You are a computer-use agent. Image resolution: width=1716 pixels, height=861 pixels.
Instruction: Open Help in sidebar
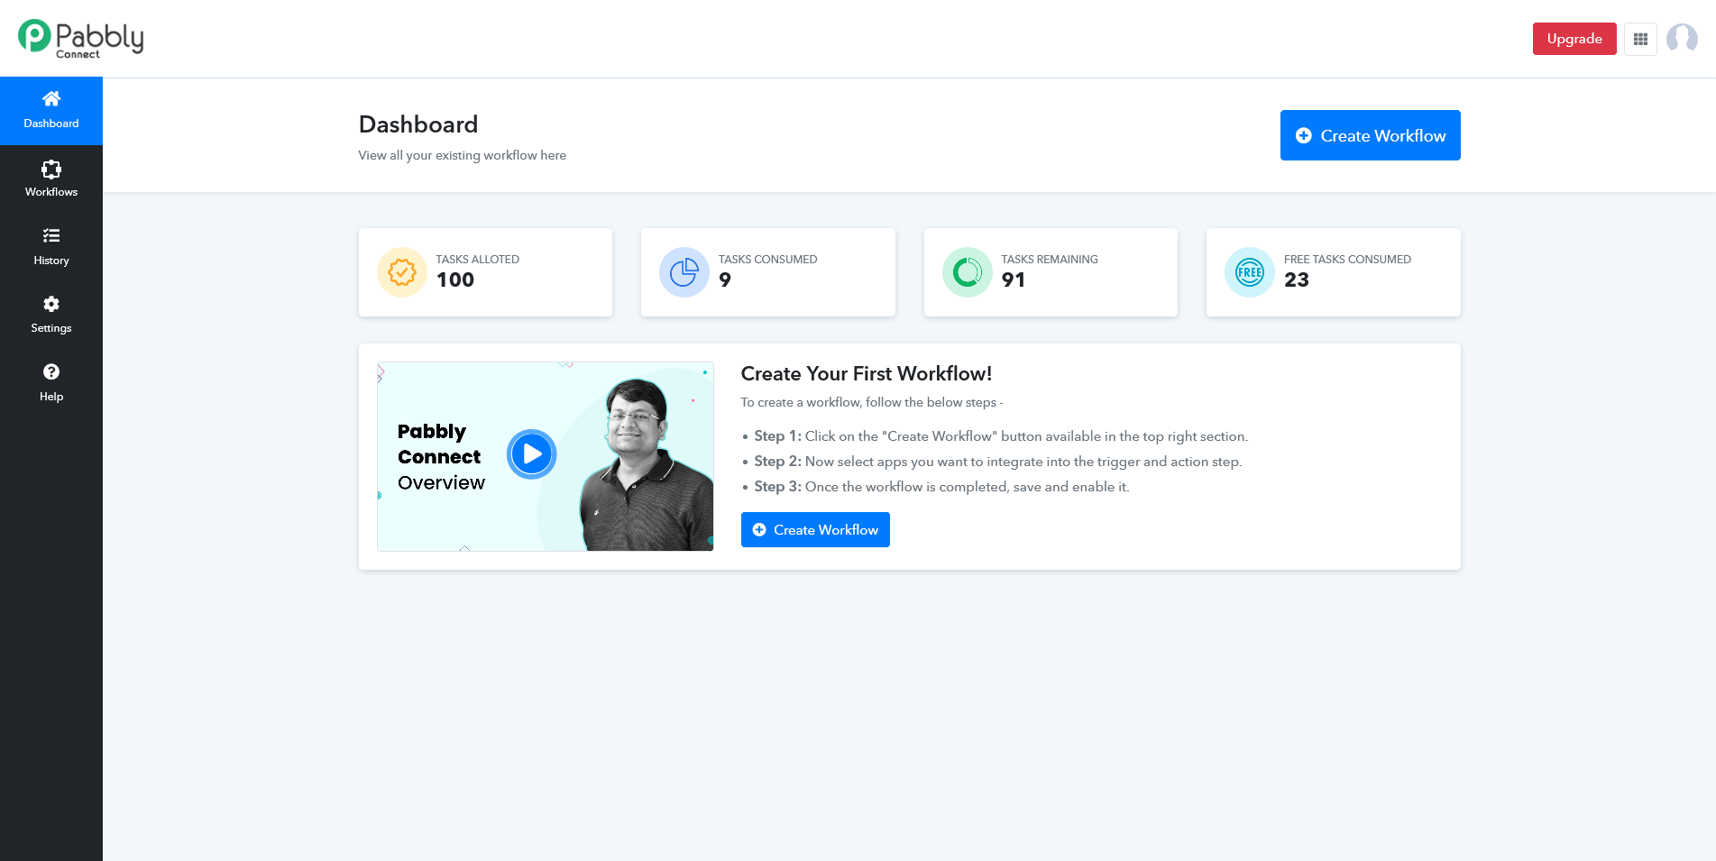coord(51,383)
